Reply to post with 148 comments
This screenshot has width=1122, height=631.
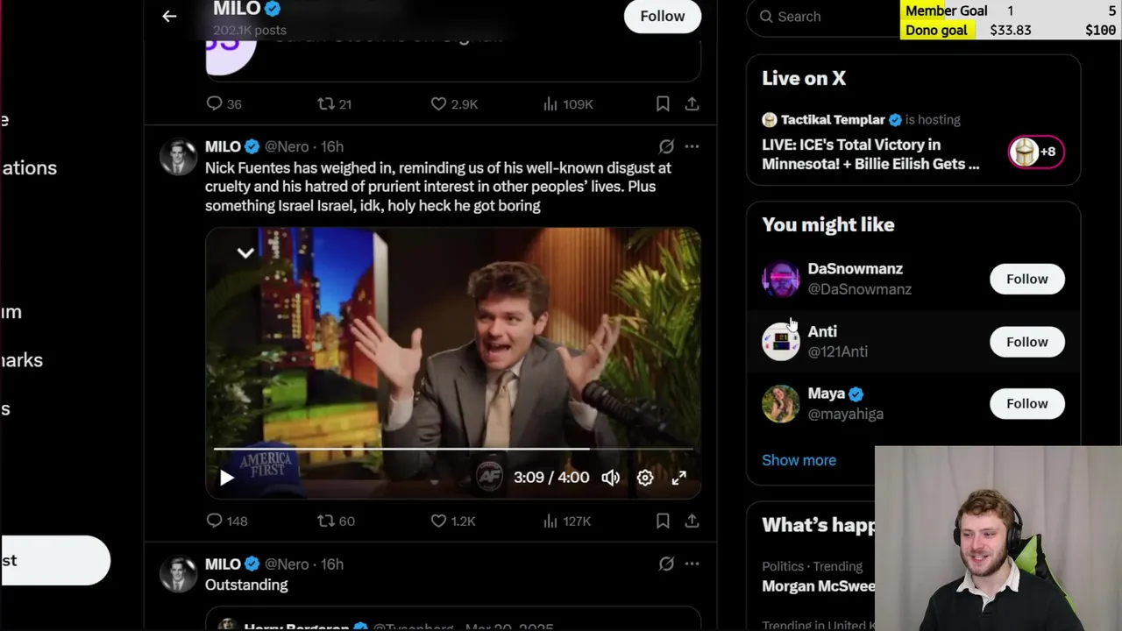(x=226, y=521)
